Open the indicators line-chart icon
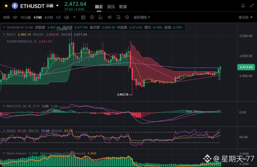This screenshot has height=167, width=257. point(101,17)
